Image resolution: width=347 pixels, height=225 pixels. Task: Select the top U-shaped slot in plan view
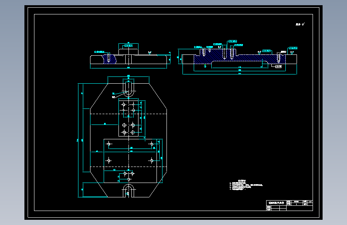point(128,89)
